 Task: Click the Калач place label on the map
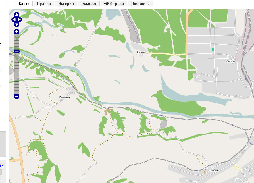click(x=141, y=52)
